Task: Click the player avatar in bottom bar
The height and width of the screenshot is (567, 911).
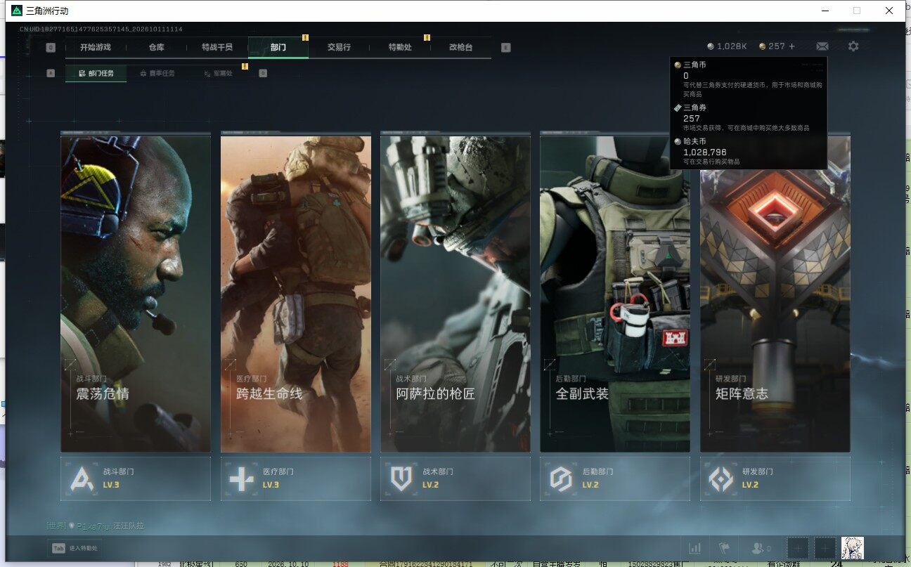Action: (x=853, y=548)
